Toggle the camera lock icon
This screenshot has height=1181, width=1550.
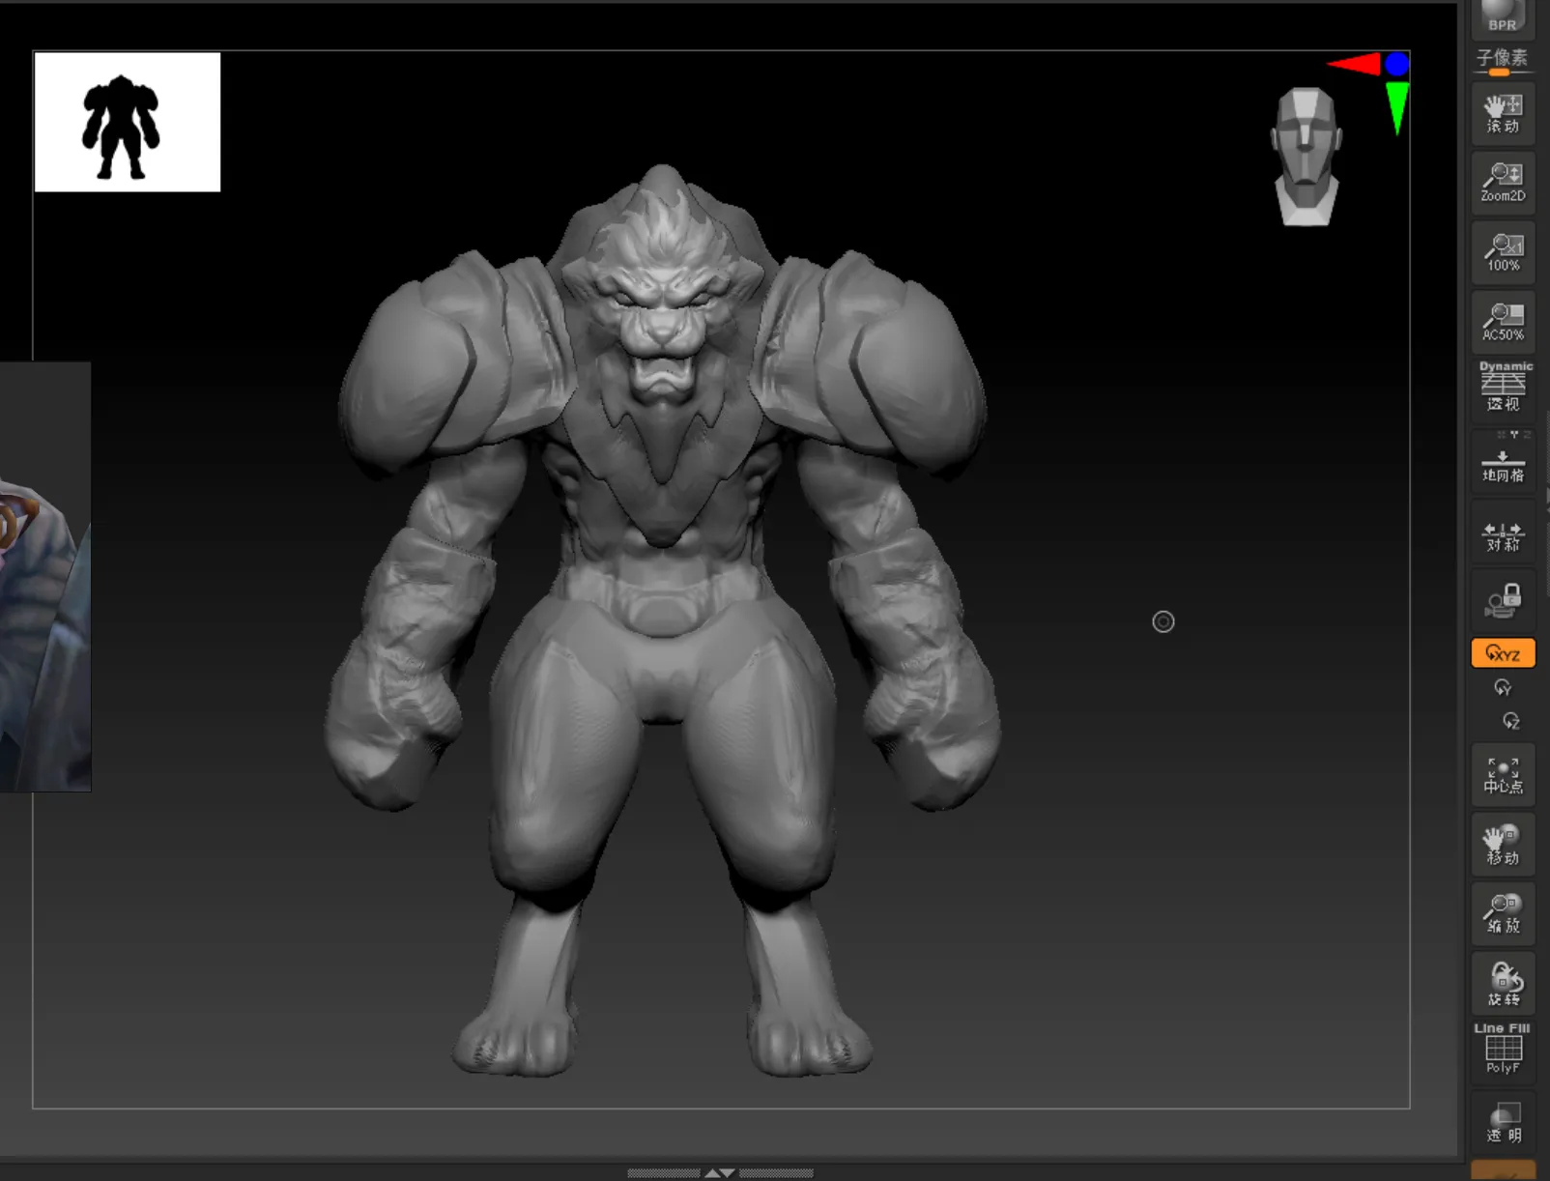[x=1503, y=600]
